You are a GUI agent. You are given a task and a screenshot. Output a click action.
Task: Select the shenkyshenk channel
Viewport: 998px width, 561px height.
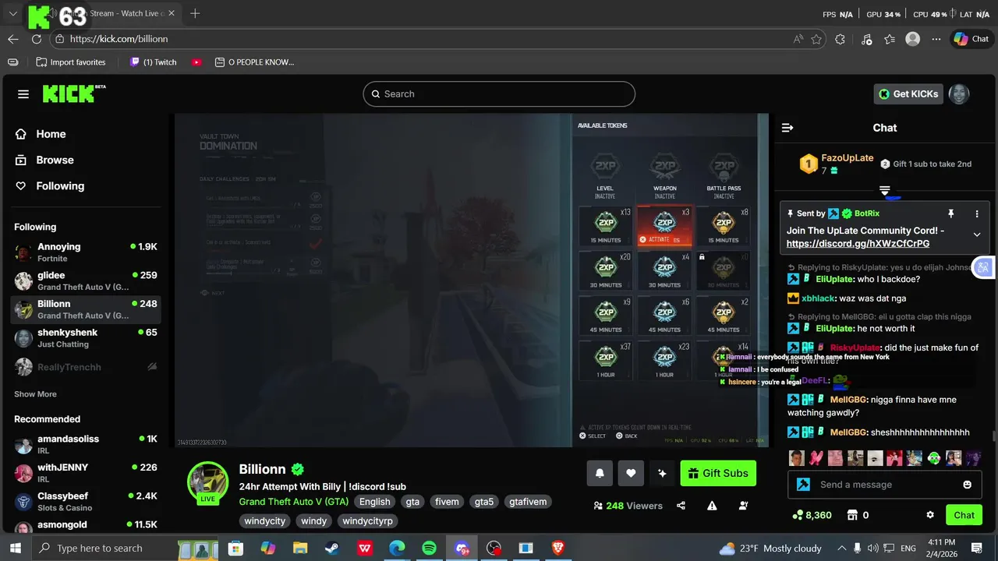tap(86, 337)
